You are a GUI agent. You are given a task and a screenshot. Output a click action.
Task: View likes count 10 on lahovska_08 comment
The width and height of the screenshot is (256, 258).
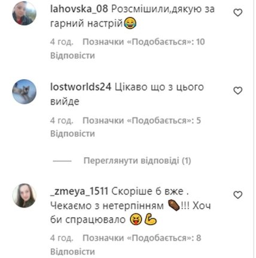(144, 42)
